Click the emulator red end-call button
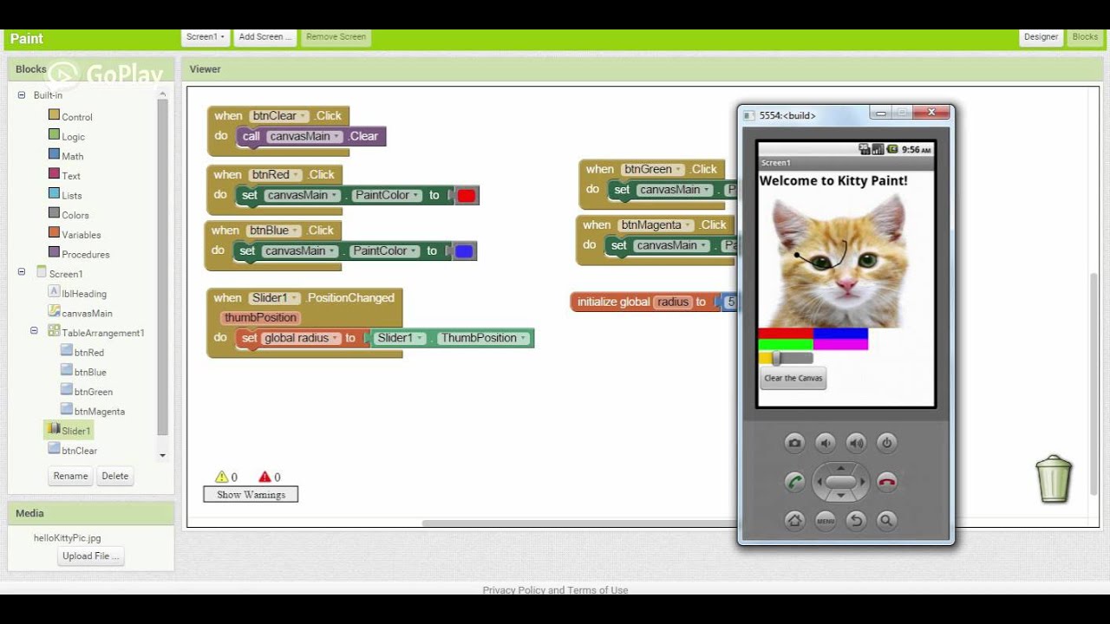 886,482
